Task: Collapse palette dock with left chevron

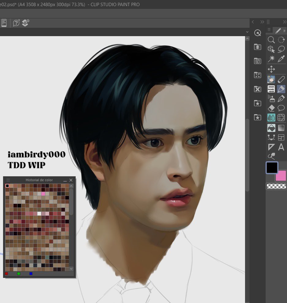Action: pos(253,22)
